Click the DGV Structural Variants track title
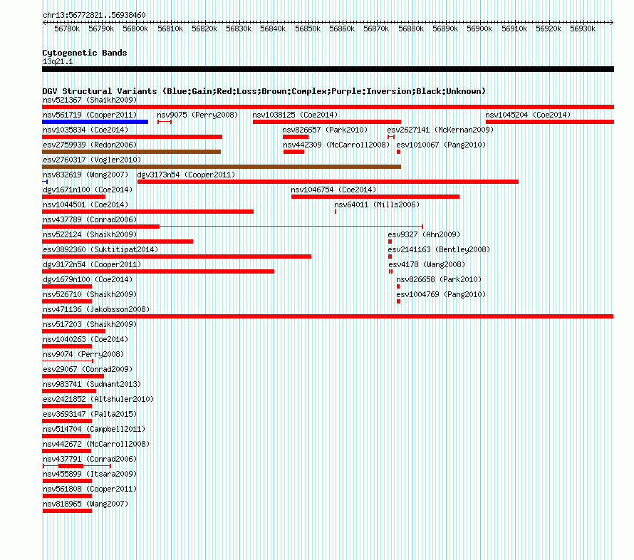The image size is (634, 560). 264,91
